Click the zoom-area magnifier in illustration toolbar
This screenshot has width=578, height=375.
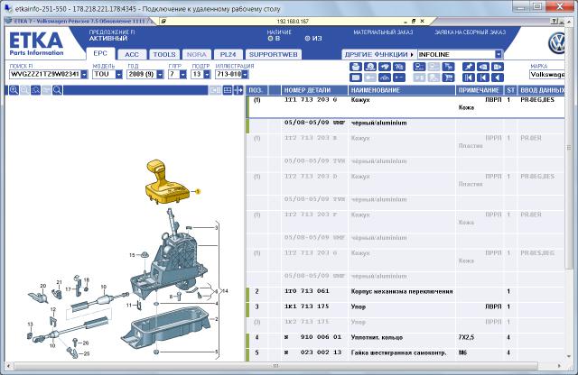(35, 90)
